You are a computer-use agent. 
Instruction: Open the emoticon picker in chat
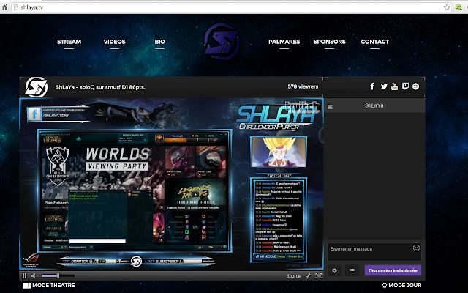[416, 248]
